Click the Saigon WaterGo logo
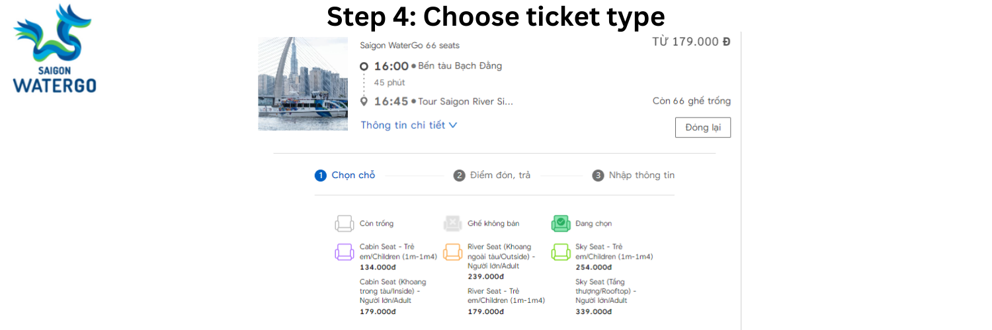 (54, 49)
